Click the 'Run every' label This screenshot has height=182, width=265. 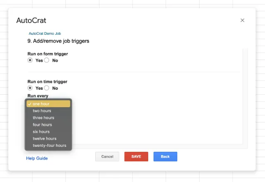click(x=38, y=96)
